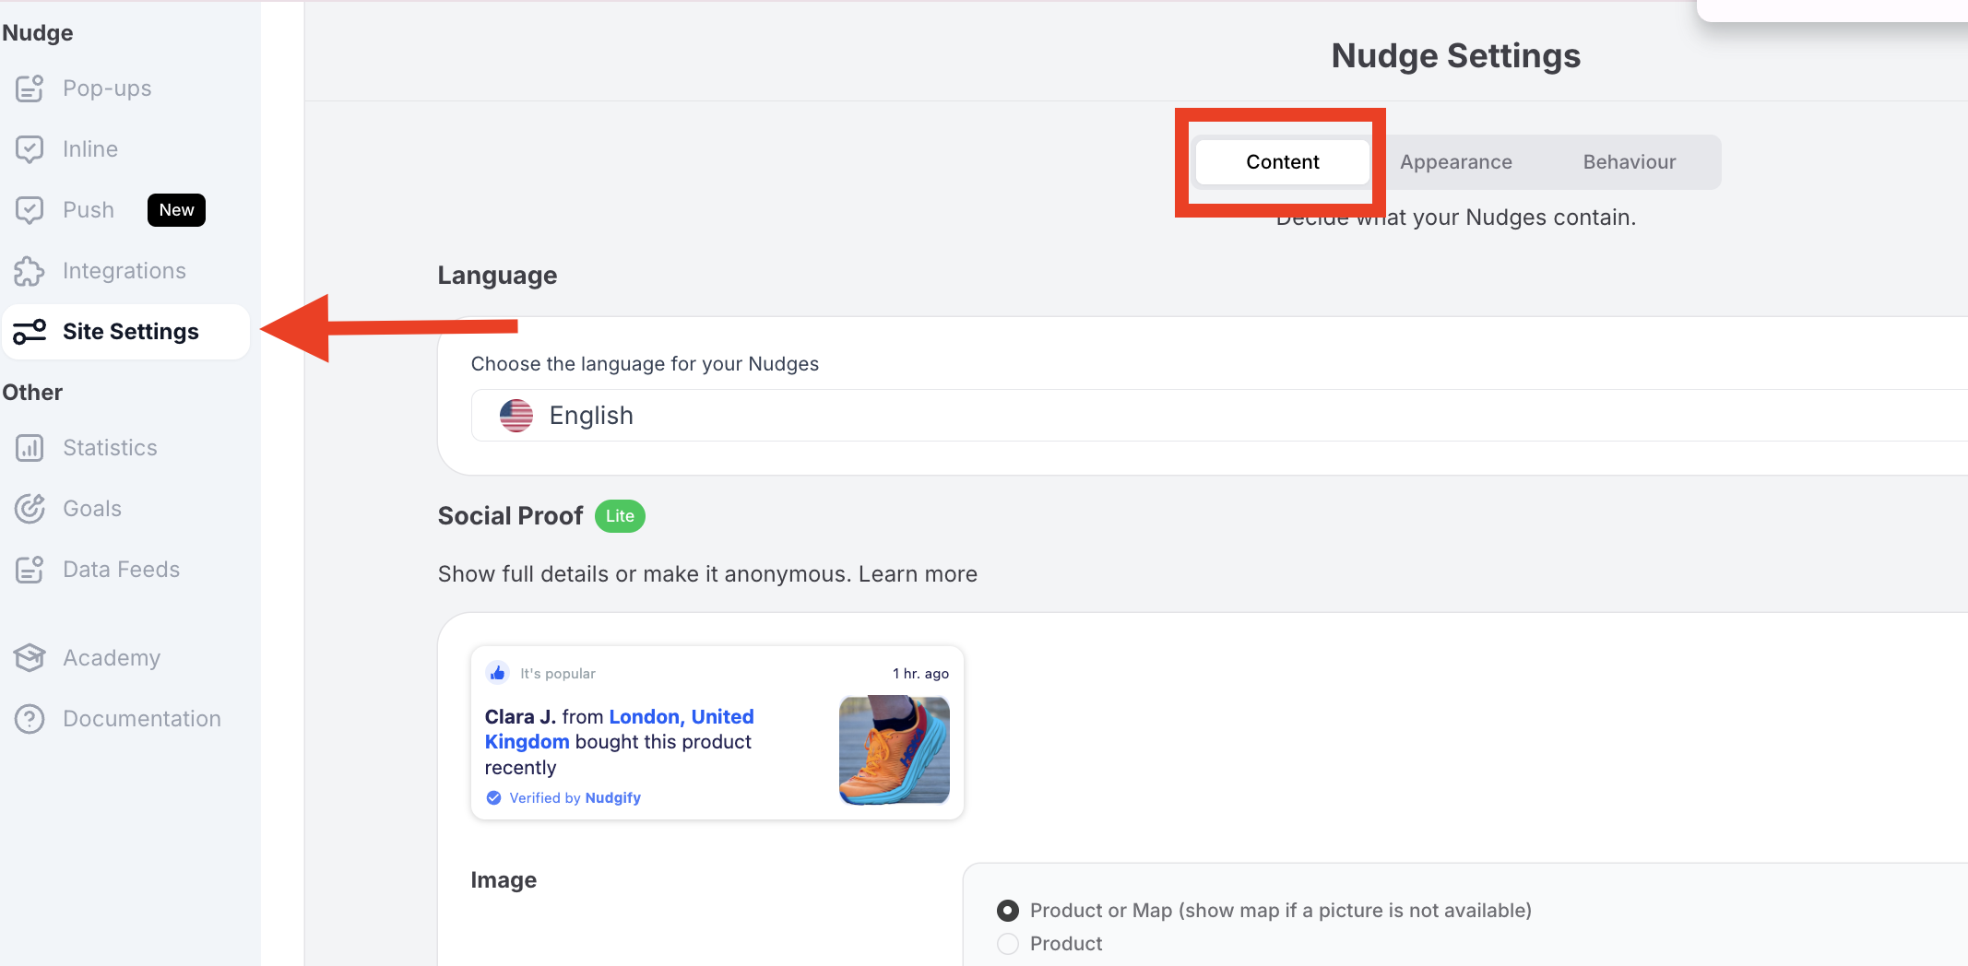This screenshot has height=966, width=1968.
Task: Click the New badge beside Push
Action: pyautogui.click(x=176, y=210)
